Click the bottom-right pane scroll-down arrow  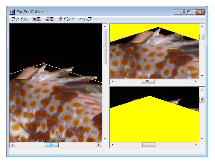[202, 139]
